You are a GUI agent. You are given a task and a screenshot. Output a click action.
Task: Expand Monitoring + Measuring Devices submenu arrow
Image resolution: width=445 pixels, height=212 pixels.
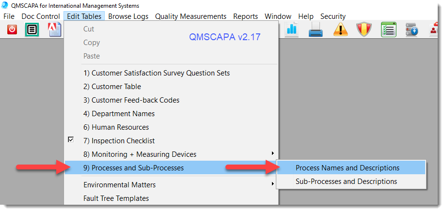273,153
